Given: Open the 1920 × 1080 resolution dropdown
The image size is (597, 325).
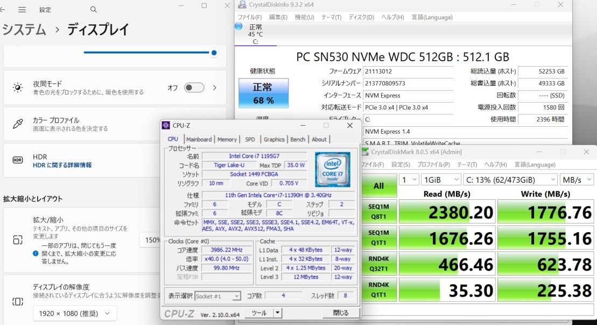Looking at the screenshot, I should click(x=75, y=314).
